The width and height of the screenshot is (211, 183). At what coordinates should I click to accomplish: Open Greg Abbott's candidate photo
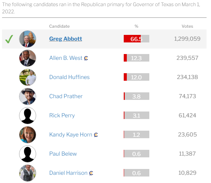[x=28, y=39]
